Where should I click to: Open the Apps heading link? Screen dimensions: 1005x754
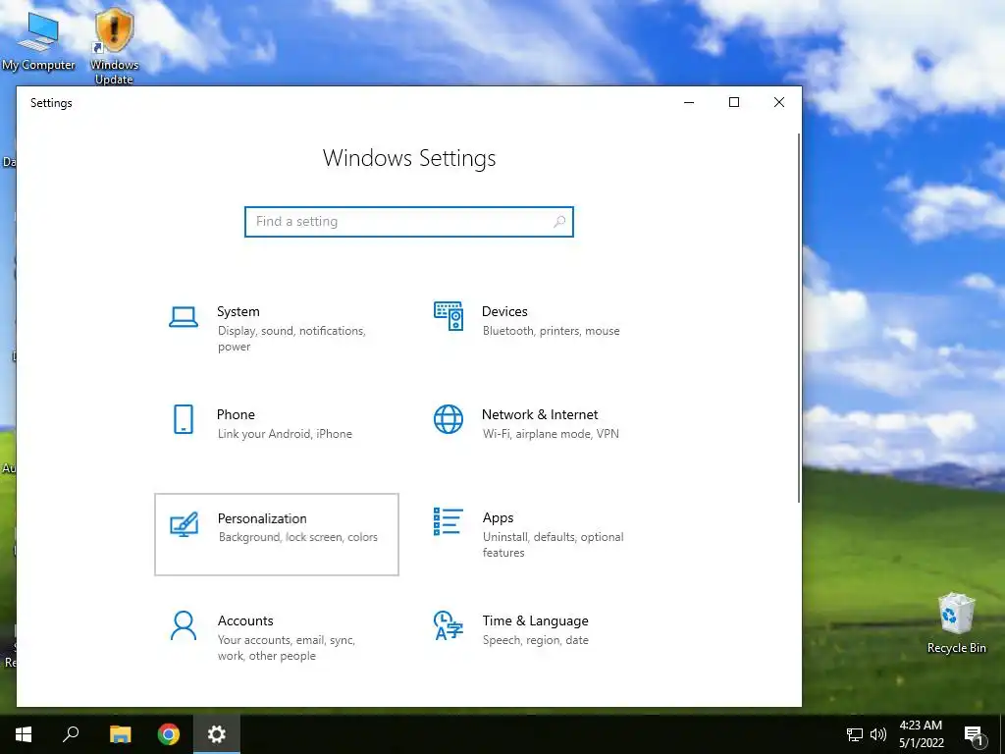click(x=498, y=518)
